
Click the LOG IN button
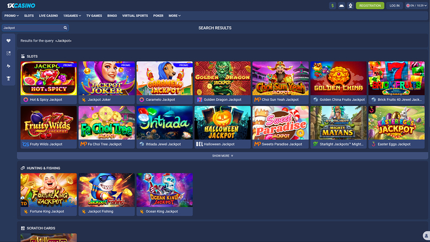coord(394,6)
